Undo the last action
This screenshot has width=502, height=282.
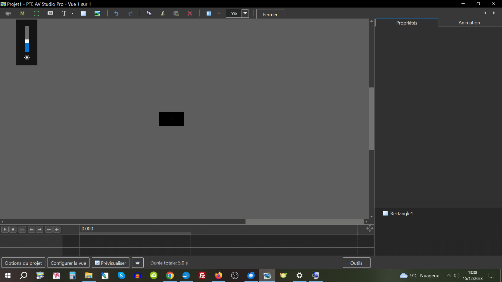pyautogui.click(x=116, y=13)
